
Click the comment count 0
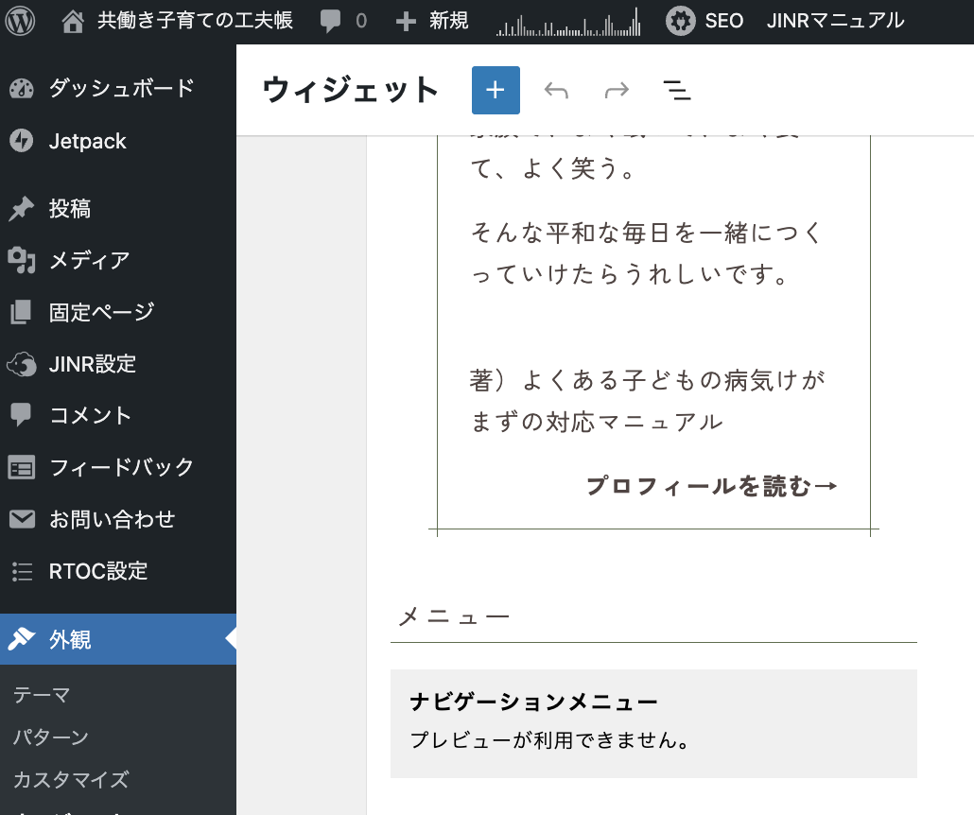point(361,21)
